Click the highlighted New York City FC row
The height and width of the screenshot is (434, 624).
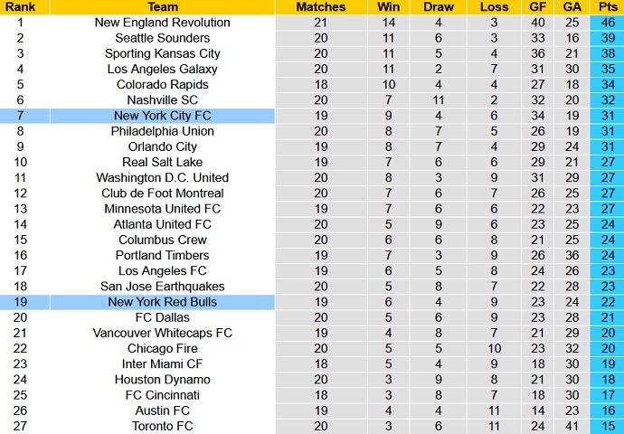[162, 116]
